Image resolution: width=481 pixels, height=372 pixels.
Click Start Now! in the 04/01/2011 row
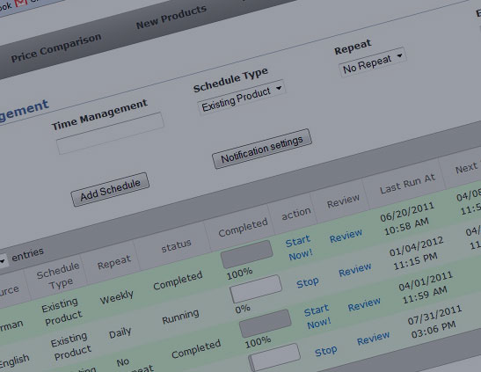coord(317,317)
